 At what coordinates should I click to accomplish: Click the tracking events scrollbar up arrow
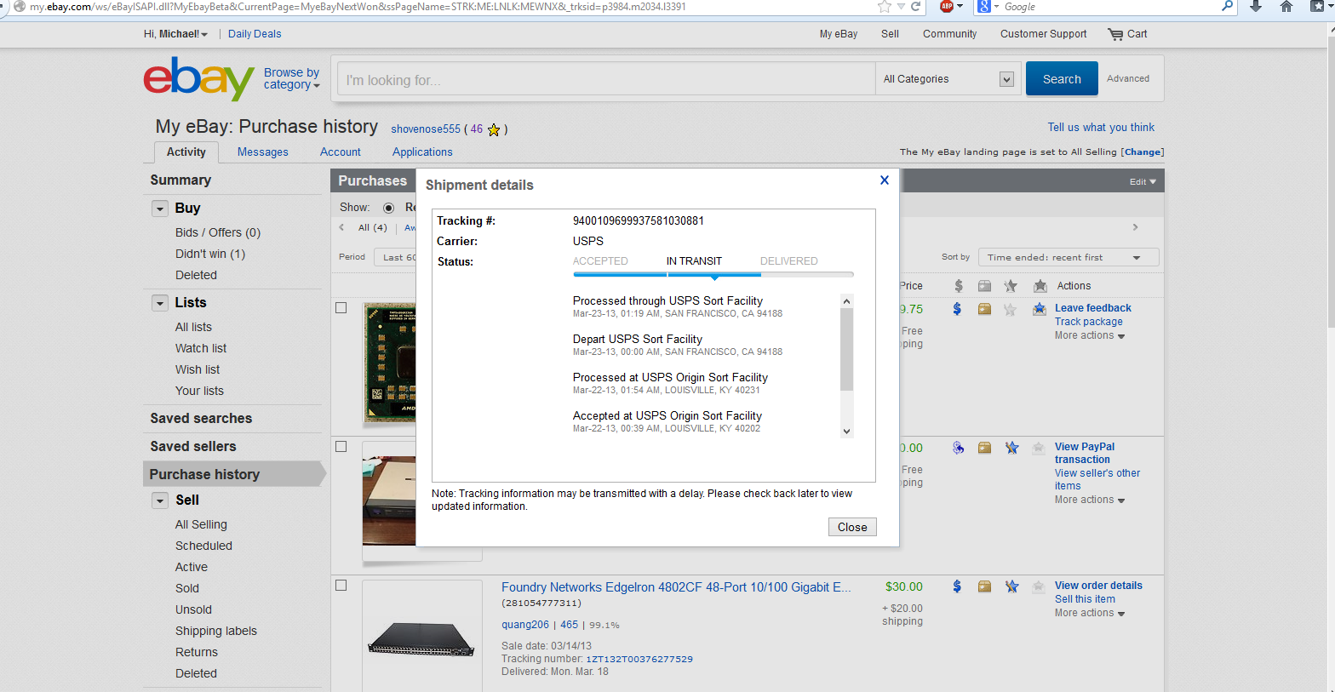[x=846, y=301]
